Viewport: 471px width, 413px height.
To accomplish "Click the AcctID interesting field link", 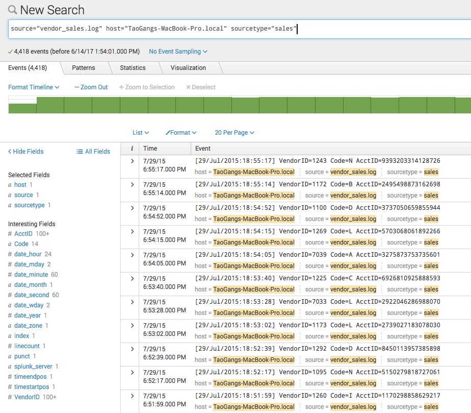I will [23, 234].
